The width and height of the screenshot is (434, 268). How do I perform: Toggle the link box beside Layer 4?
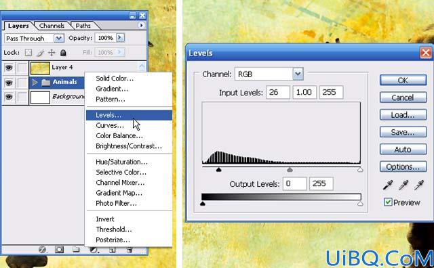point(22,68)
